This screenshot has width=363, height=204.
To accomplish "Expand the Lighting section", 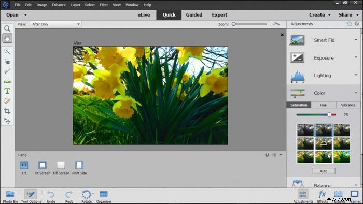I will 356,75.
